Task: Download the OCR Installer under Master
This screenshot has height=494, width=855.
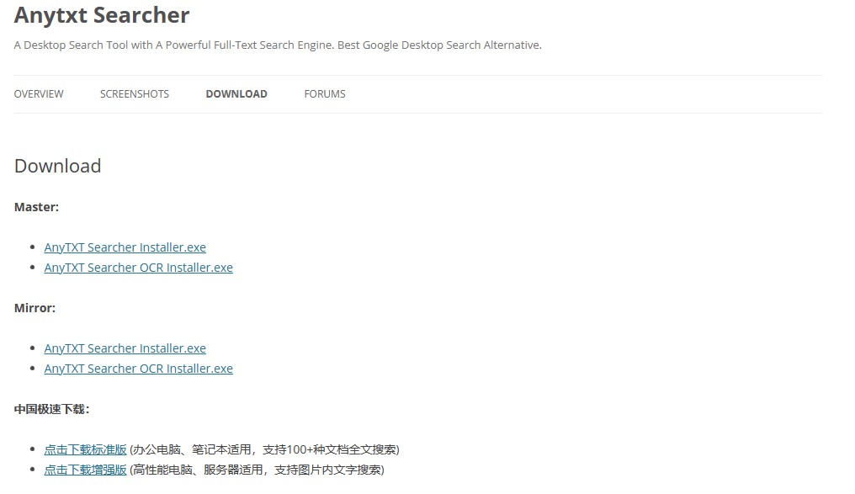Action: pyautogui.click(x=138, y=268)
